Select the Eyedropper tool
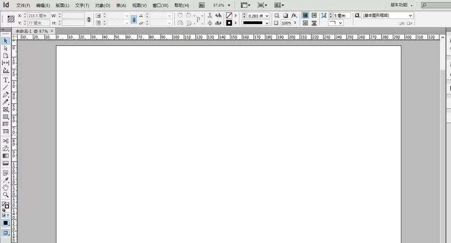The width and height of the screenshot is (451, 243). tap(5, 180)
